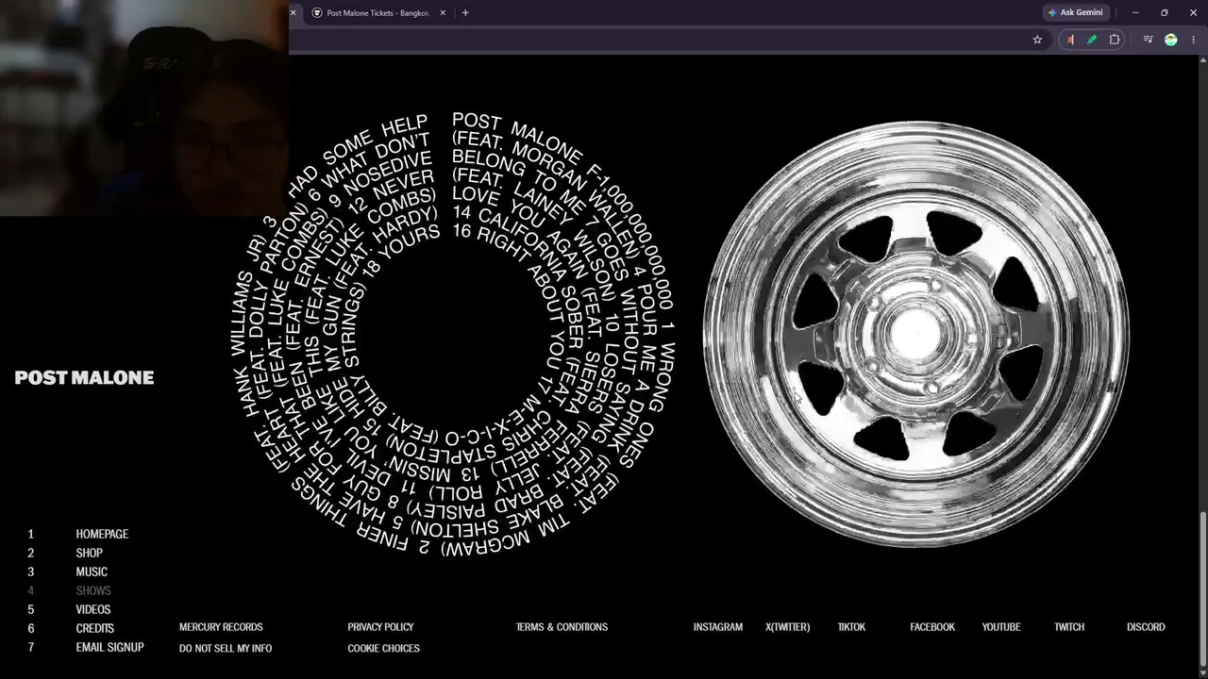Visit the TIKTOK social link
The width and height of the screenshot is (1208, 679).
(x=851, y=627)
